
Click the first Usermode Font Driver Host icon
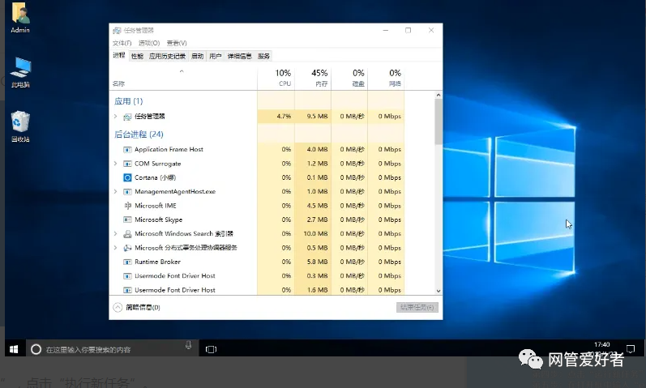(x=127, y=276)
